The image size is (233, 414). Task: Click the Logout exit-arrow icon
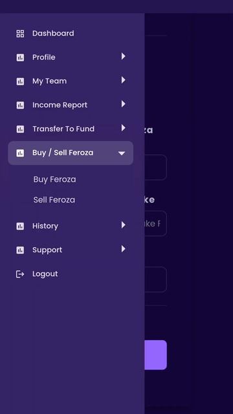coord(20,274)
